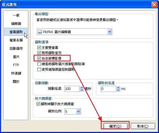The image size is (159, 133).
Task: Select the 圖片 sidebar entry
Action: click(x=16, y=57)
